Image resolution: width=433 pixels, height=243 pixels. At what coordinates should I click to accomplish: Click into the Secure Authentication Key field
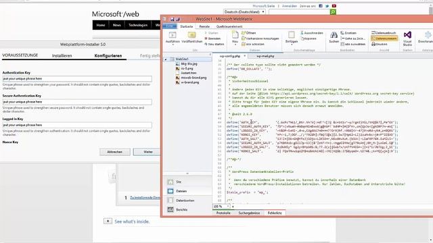[x=77, y=102]
